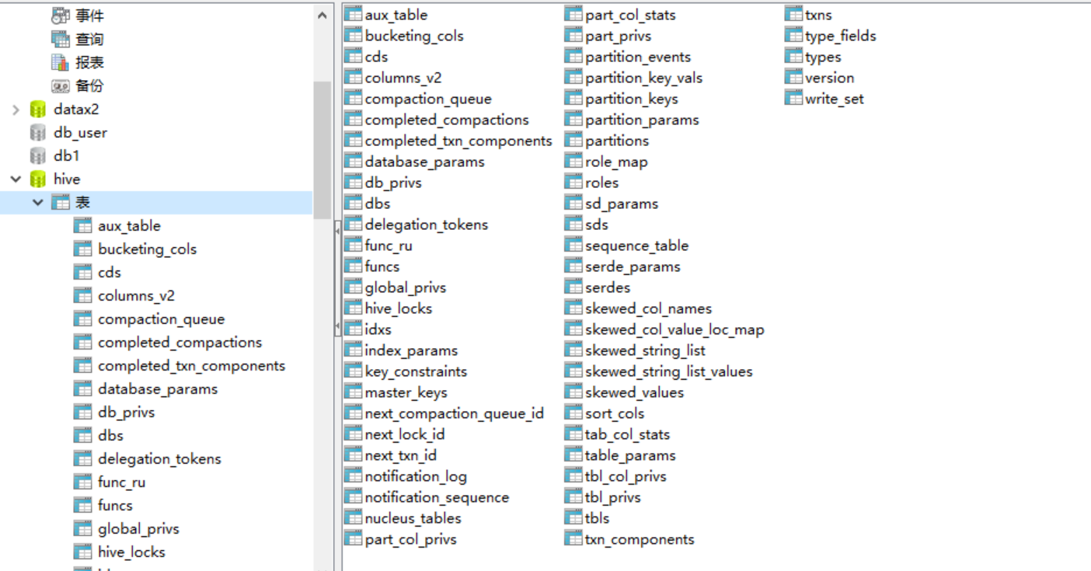The height and width of the screenshot is (571, 1091).
Task: Click table icon beside write_set in list
Action: coord(793,99)
